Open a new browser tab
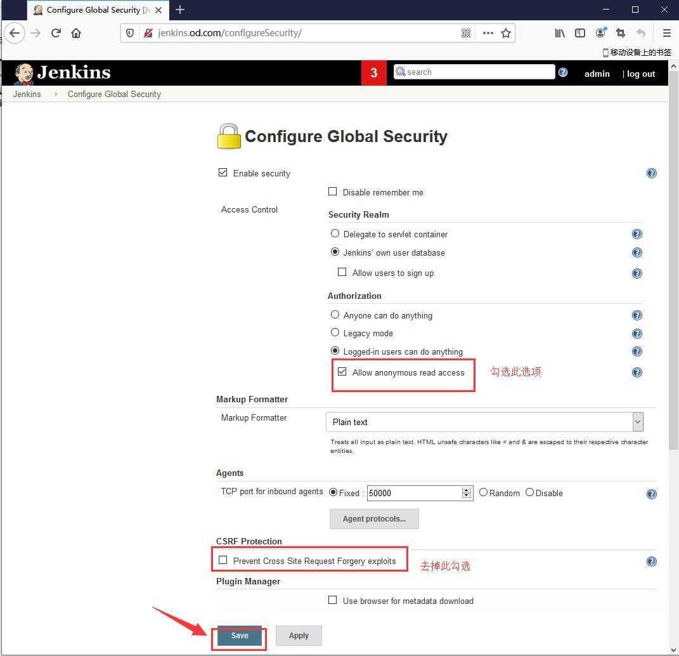The image size is (679, 656). [180, 10]
